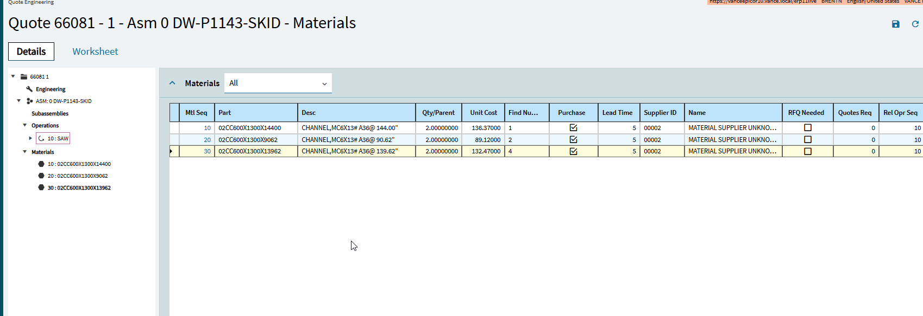The height and width of the screenshot is (316, 923).
Task: Collapse the Materials panel chevron
Action: point(172,83)
